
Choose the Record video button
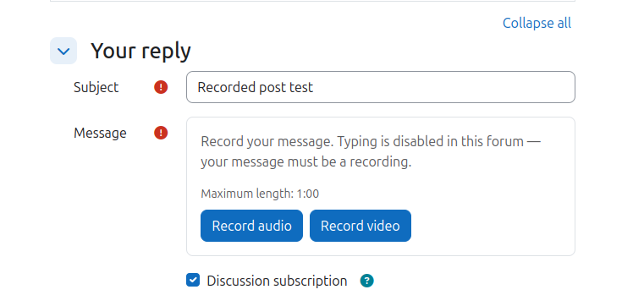361,226
